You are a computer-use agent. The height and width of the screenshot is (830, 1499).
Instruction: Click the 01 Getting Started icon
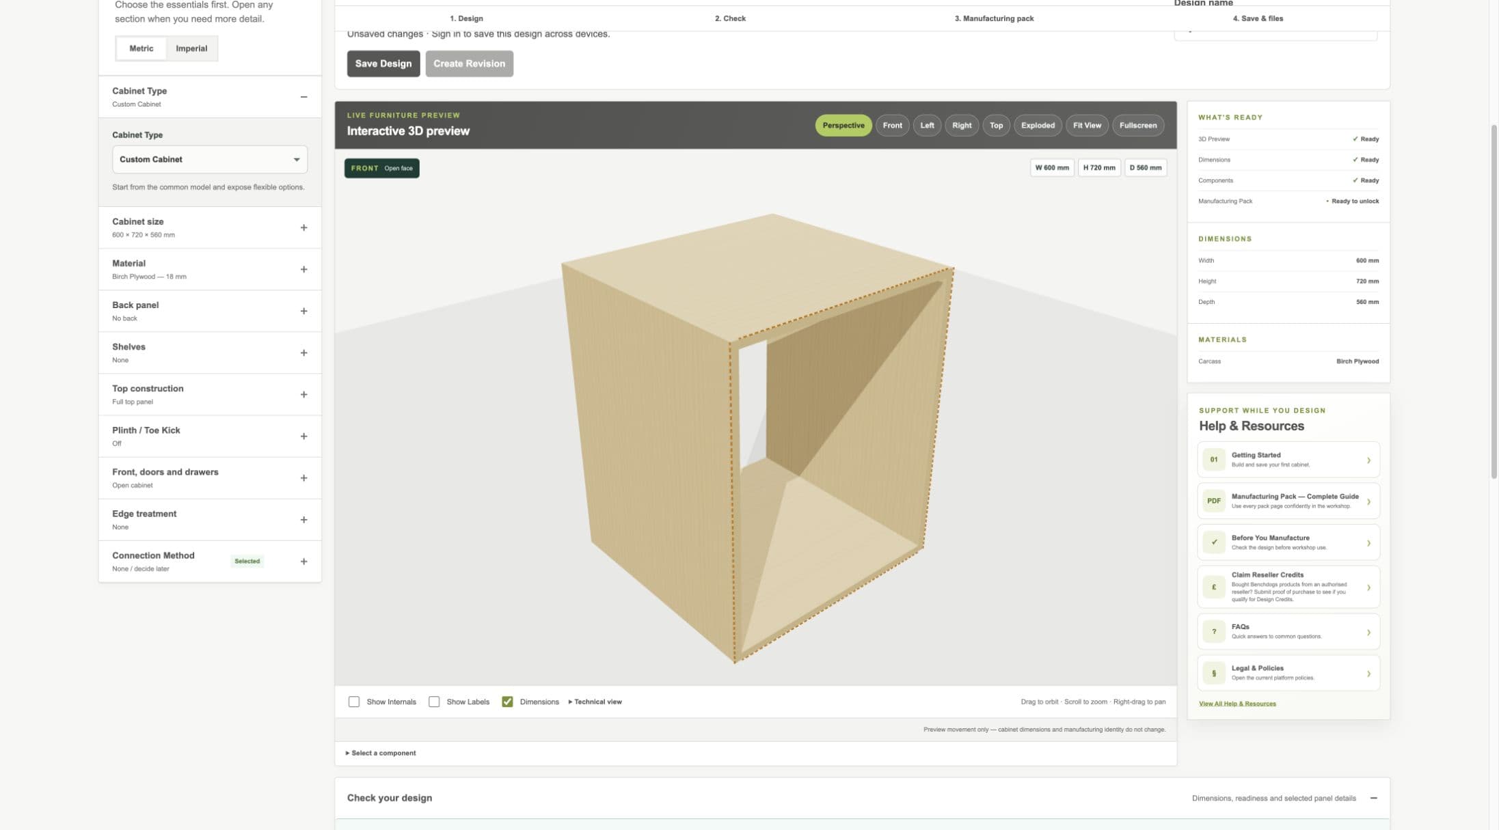pos(1214,460)
